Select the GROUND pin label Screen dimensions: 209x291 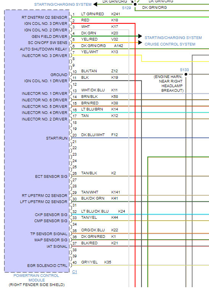pyautogui.click(x=59, y=75)
